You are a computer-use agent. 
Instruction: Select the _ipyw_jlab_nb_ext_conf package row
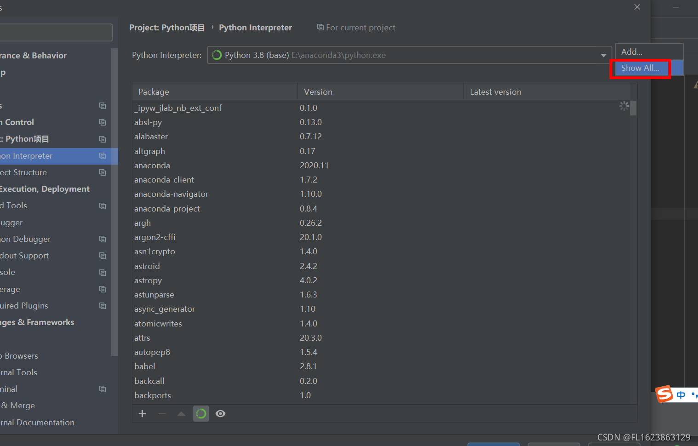[381, 108]
